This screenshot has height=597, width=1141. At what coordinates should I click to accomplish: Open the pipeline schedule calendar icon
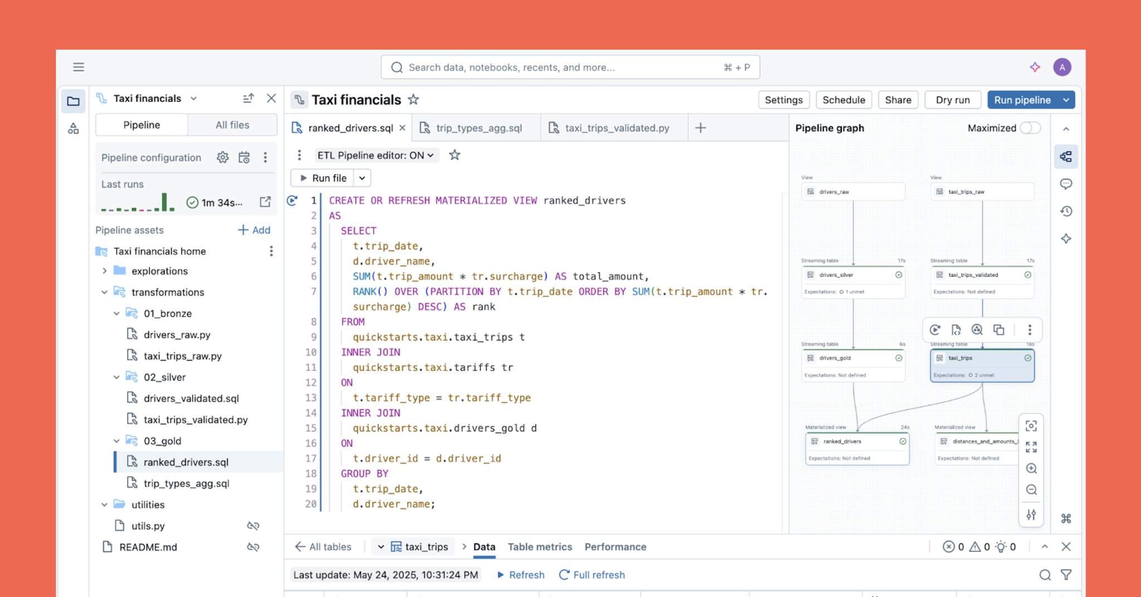(244, 158)
